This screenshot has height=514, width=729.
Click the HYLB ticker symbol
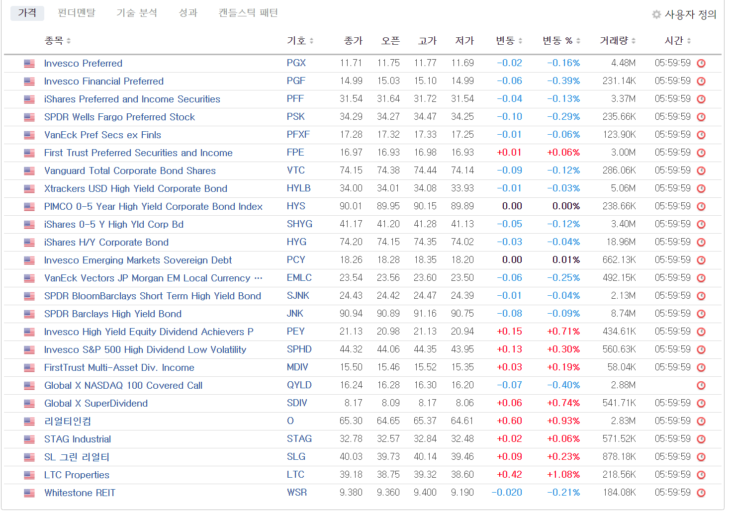(x=298, y=188)
